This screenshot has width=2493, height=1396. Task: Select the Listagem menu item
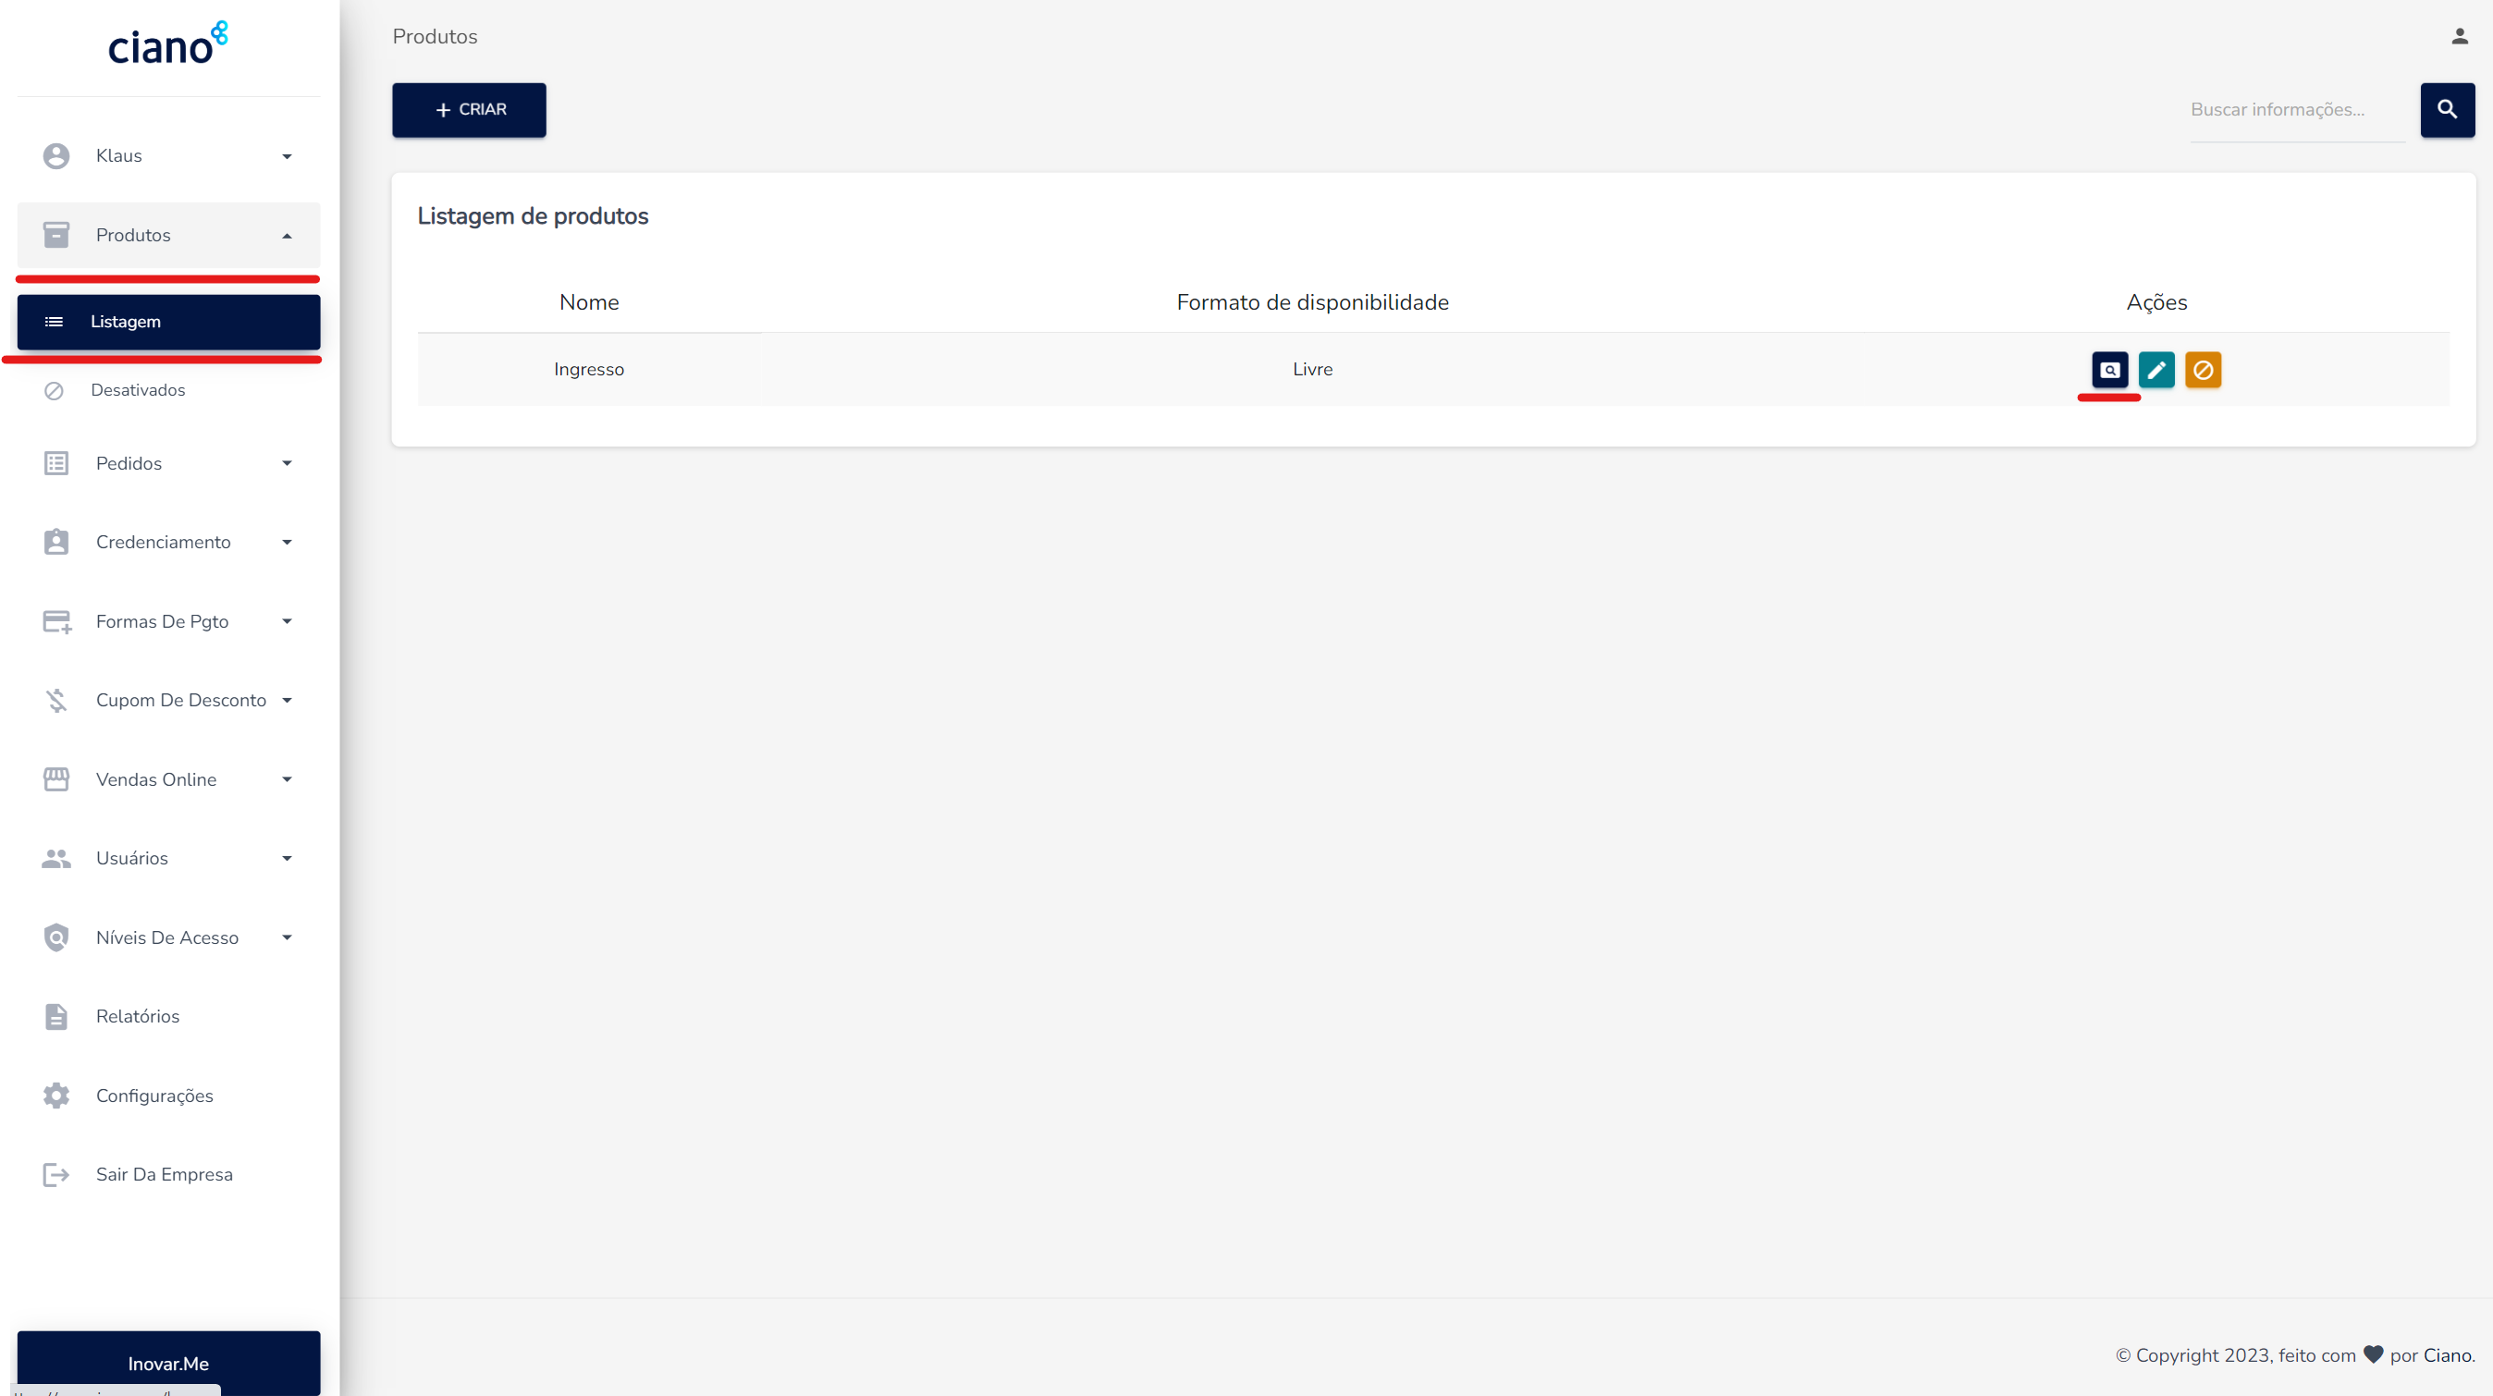(x=168, y=322)
